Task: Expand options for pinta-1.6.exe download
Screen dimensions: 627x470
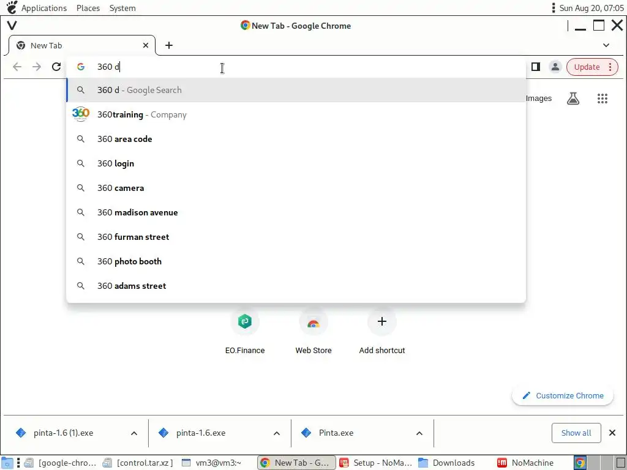Action: click(277, 433)
